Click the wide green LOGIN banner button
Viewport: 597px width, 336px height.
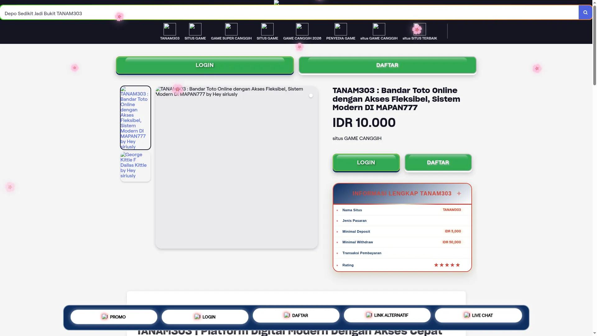coord(205,65)
